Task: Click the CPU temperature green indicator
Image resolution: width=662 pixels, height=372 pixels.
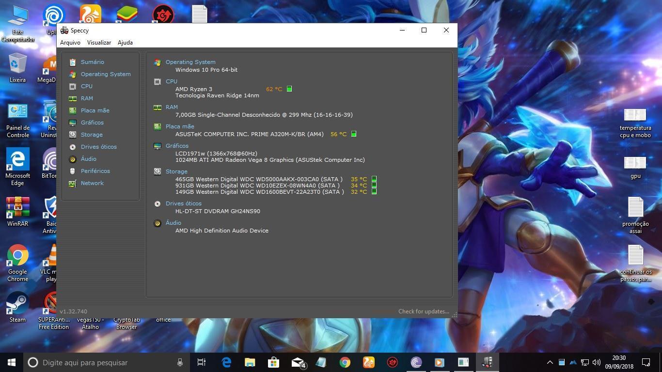Action: click(x=289, y=89)
